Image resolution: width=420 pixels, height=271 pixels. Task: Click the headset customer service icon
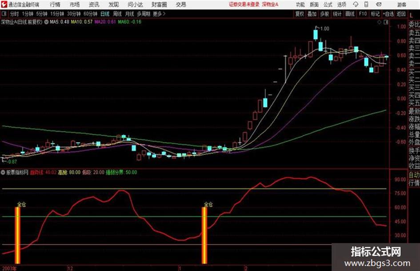pos(356,4)
